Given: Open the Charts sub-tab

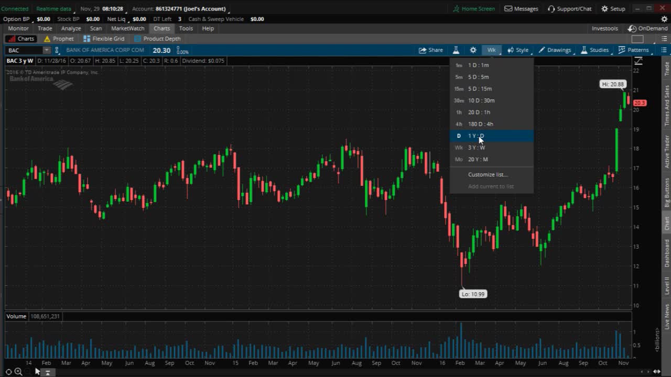Looking at the screenshot, I should coord(21,39).
